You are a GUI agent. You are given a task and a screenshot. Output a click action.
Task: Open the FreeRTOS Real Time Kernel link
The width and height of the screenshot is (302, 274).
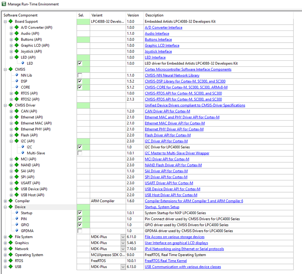166,261
